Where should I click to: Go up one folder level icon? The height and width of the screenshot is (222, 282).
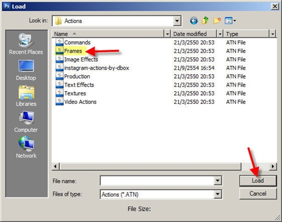[x=205, y=20]
